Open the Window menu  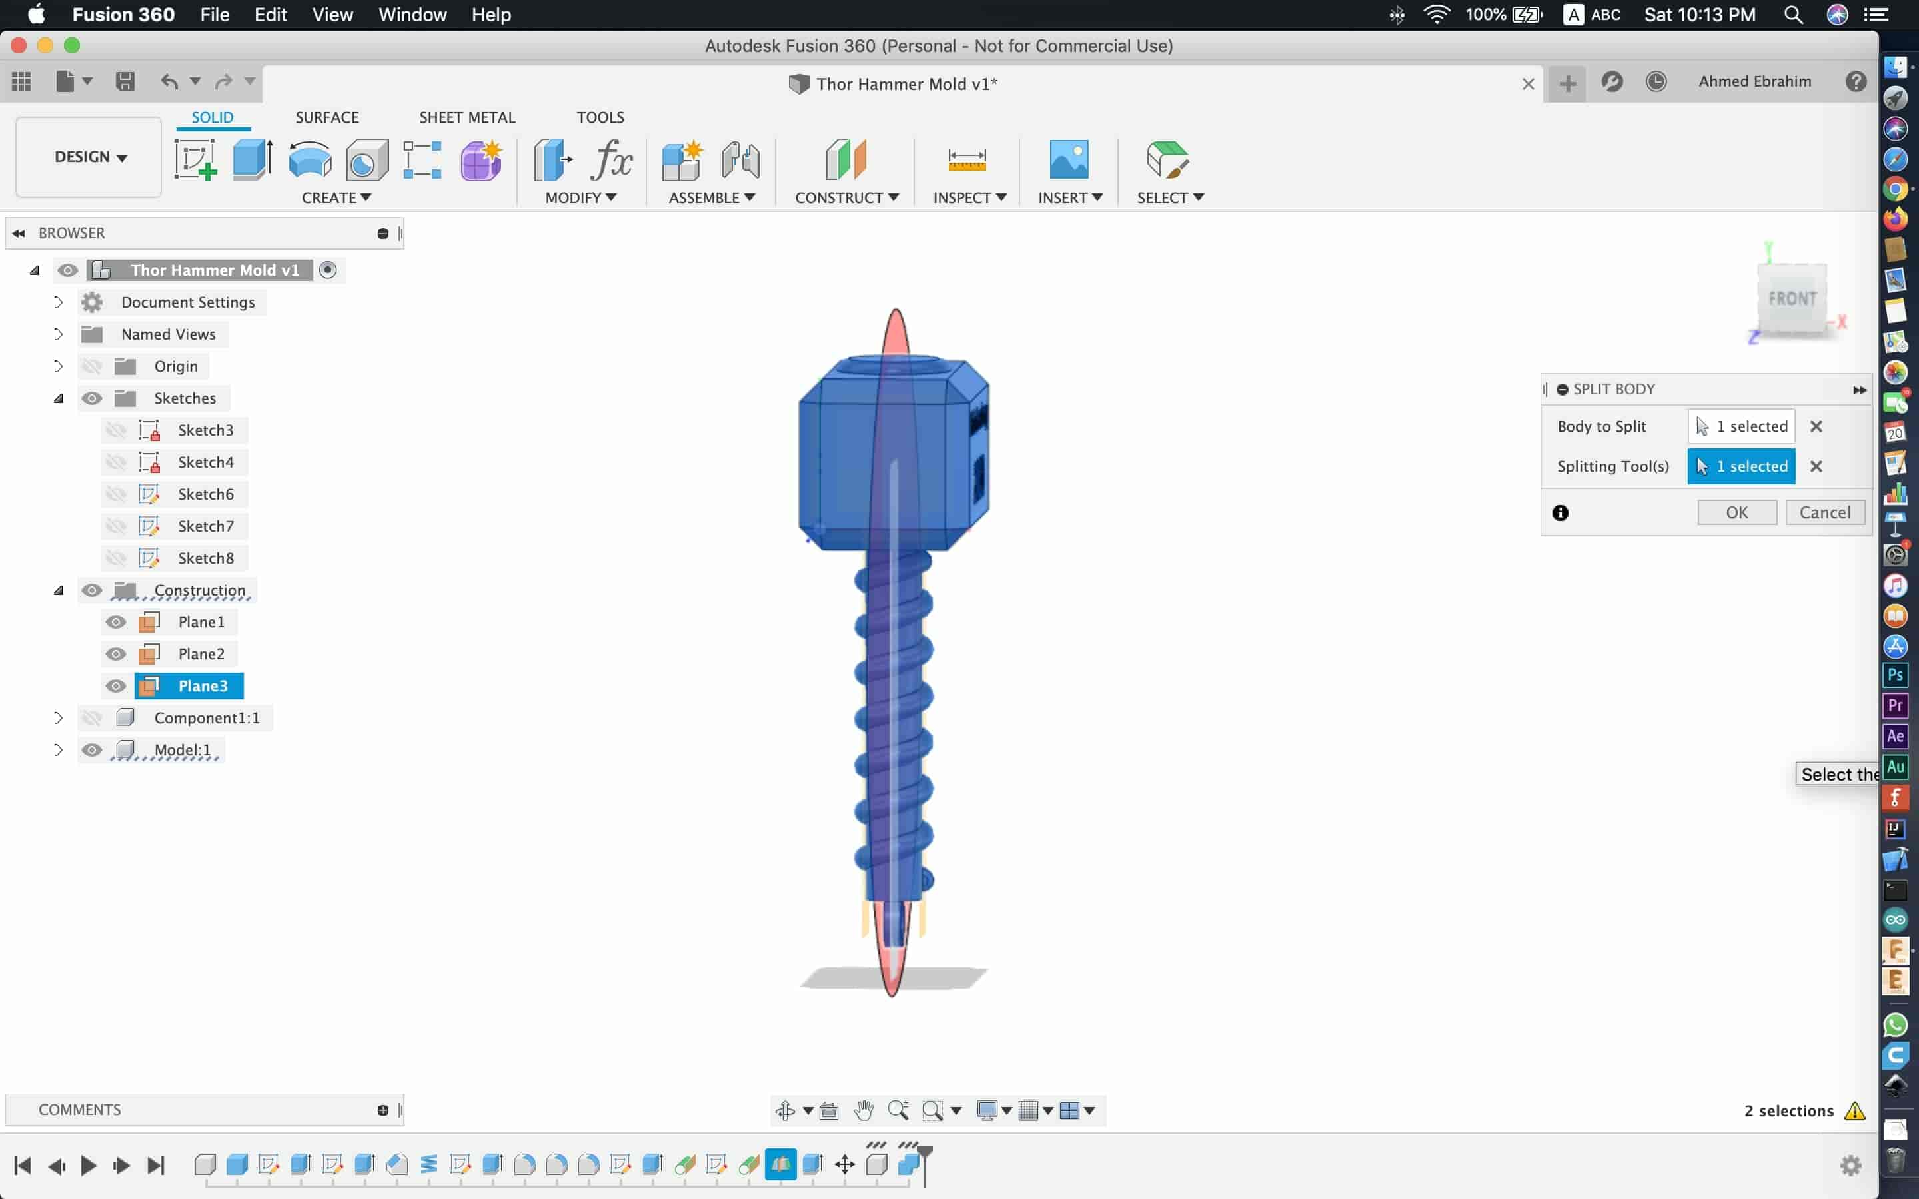coord(412,15)
